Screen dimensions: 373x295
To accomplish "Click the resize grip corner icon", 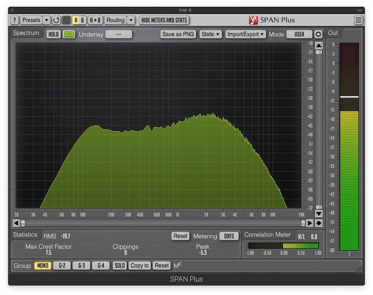I will click(x=359, y=269).
